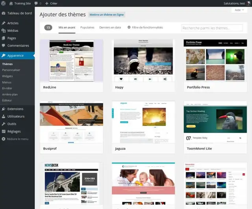Click the Outils wrench icon
Image resolution: width=252 pixels, height=209 pixels.
click(4, 124)
